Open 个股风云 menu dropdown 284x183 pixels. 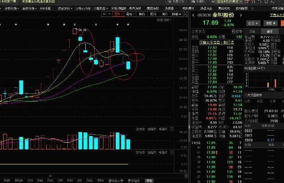pyautogui.click(x=101, y=8)
